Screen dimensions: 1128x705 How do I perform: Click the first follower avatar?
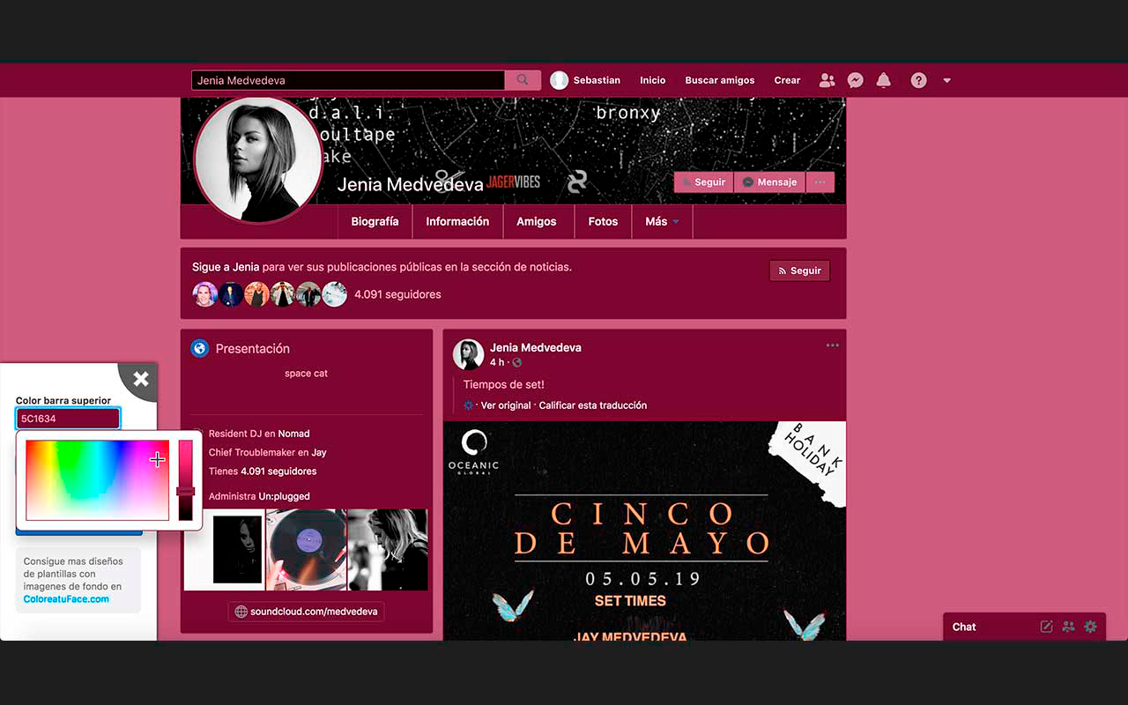pyautogui.click(x=204, y=294)
